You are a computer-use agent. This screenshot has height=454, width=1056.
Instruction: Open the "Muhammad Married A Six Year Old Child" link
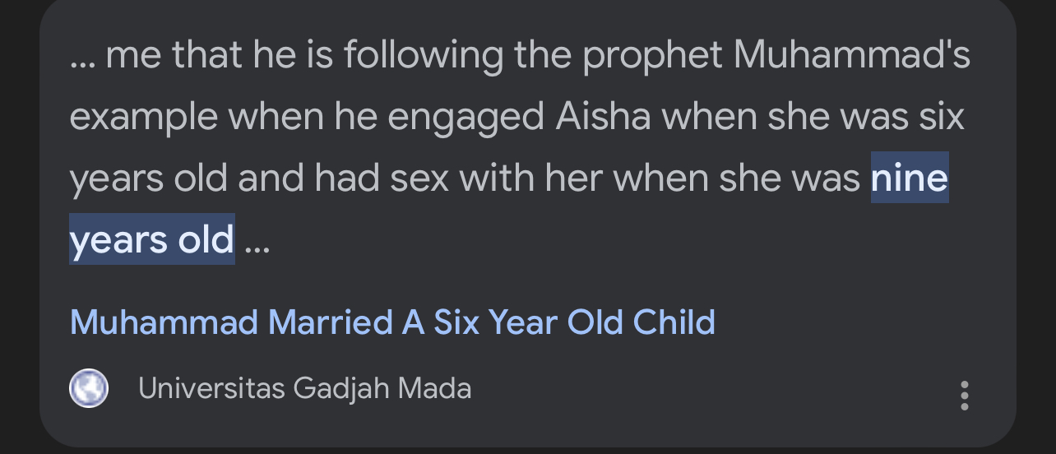pyautogui.click(x=392, y=322)
